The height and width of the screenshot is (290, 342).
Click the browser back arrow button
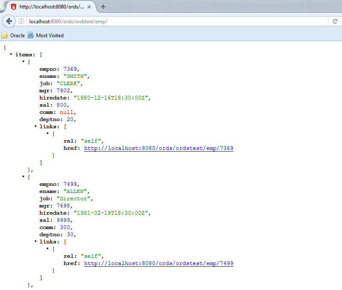point(9,21)
